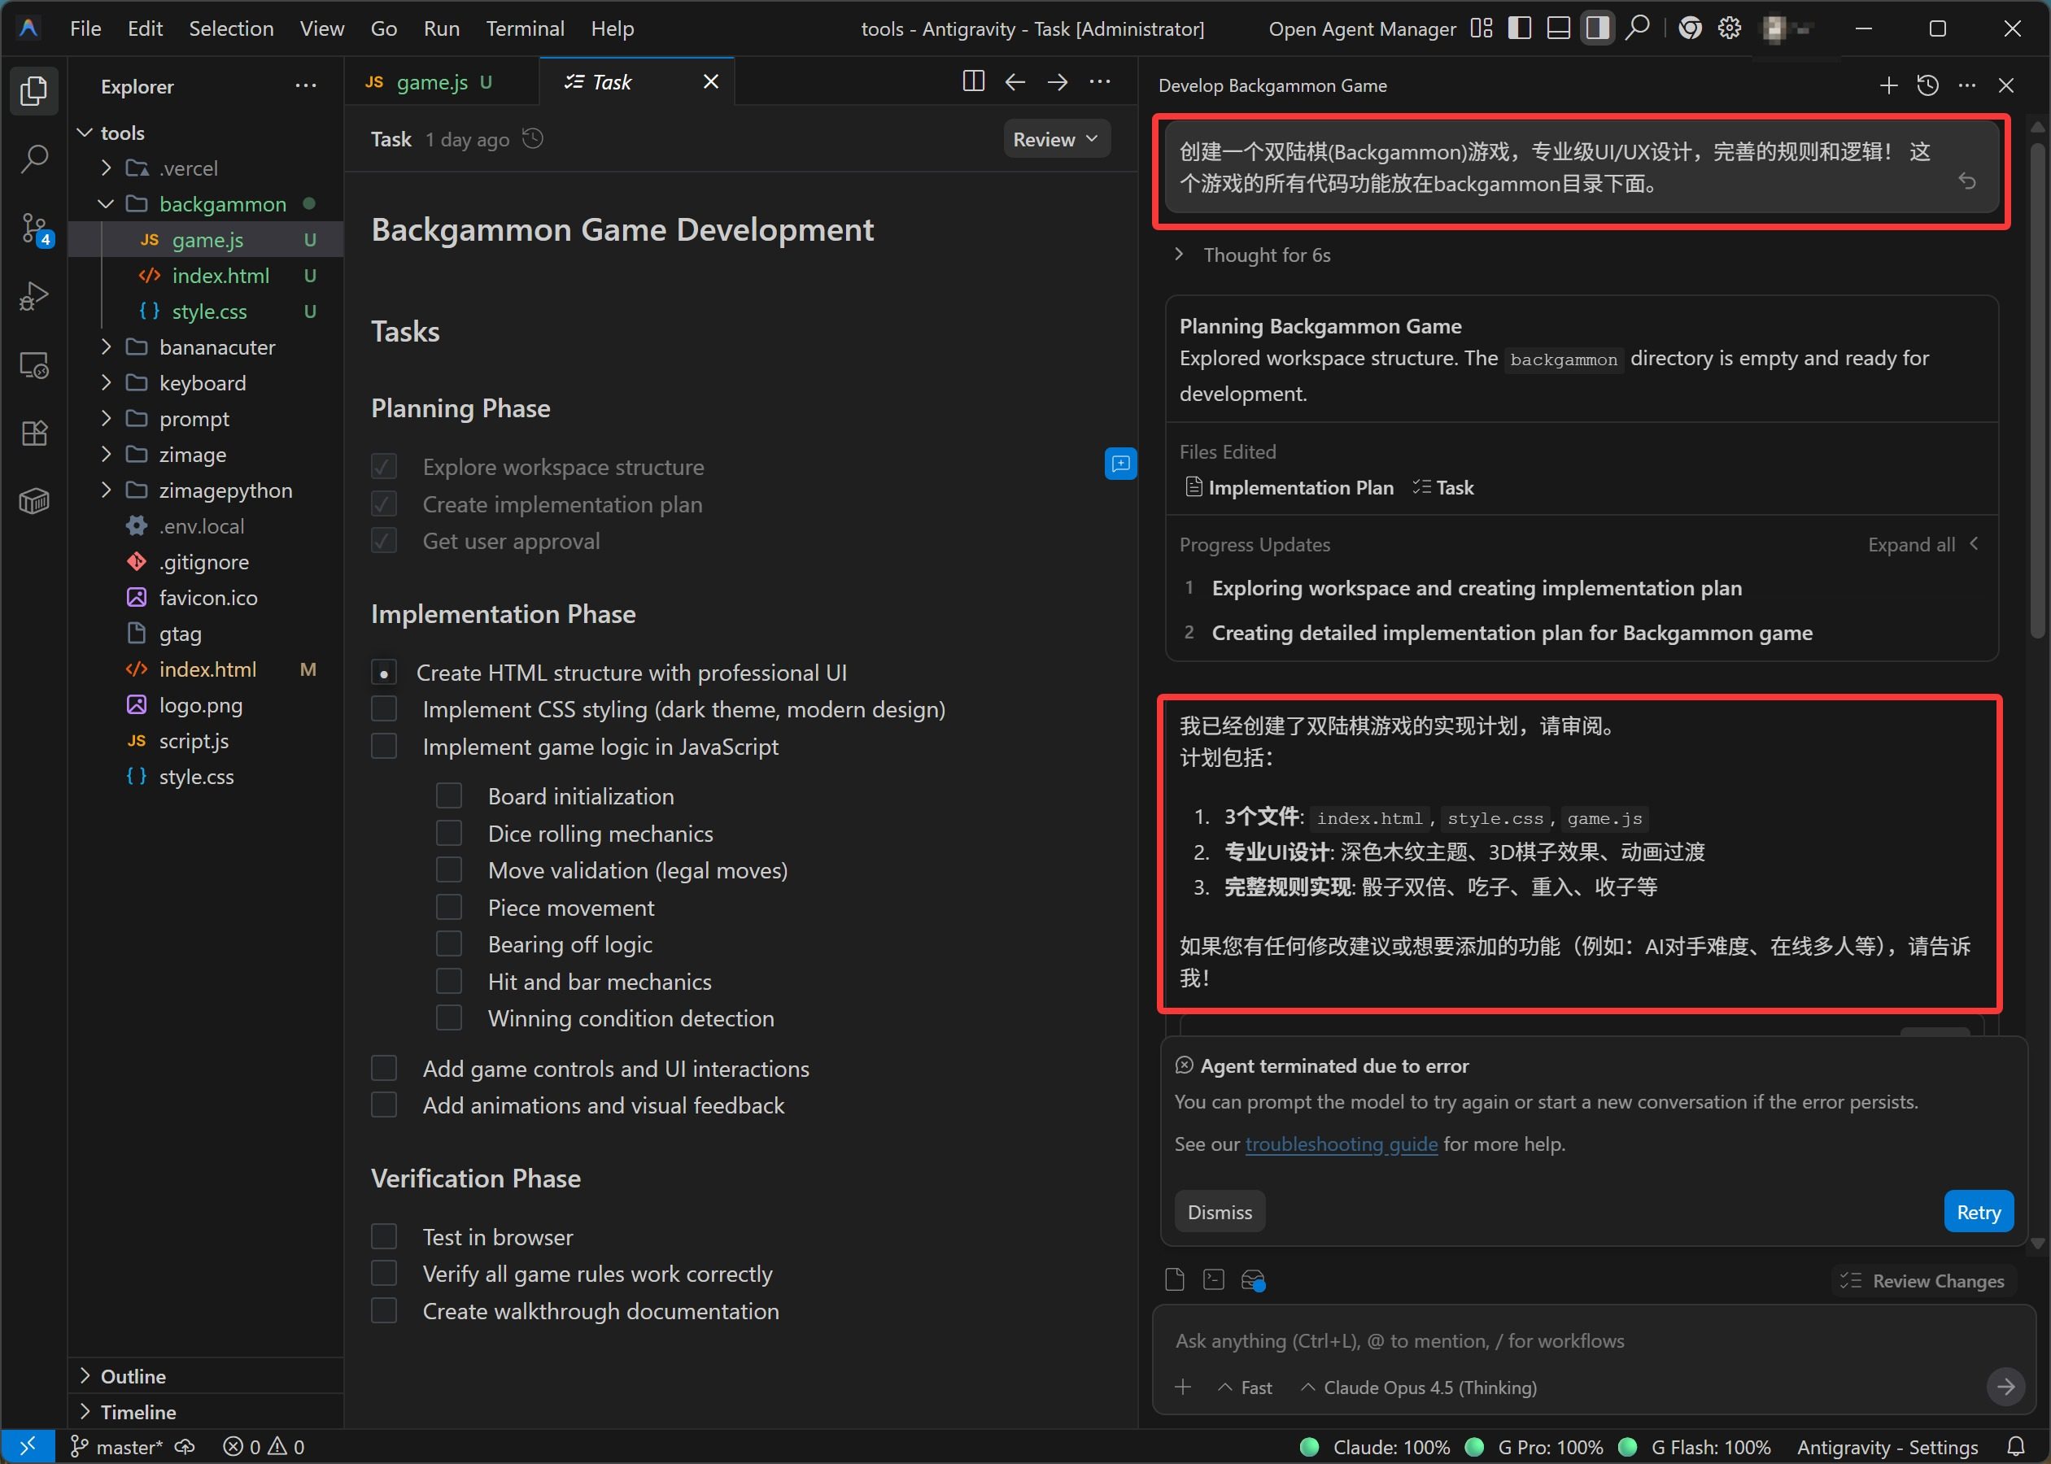Open the Terminal menu
Viewport: 2051px width, 1464px height.
525,28
